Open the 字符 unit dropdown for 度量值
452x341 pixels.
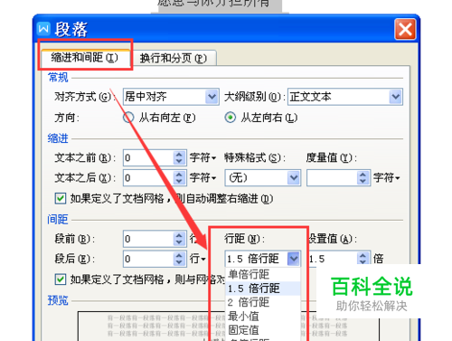click(x=387, y=178)
